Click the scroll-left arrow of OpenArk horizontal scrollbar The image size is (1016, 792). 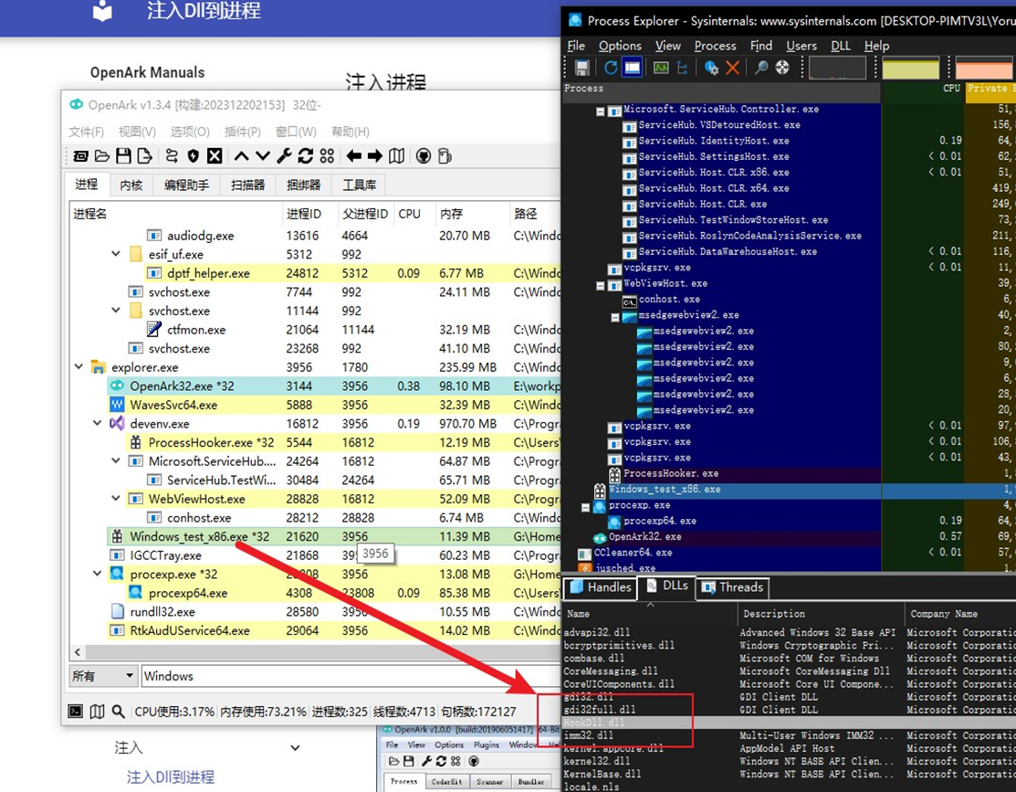tap(78, 652)
